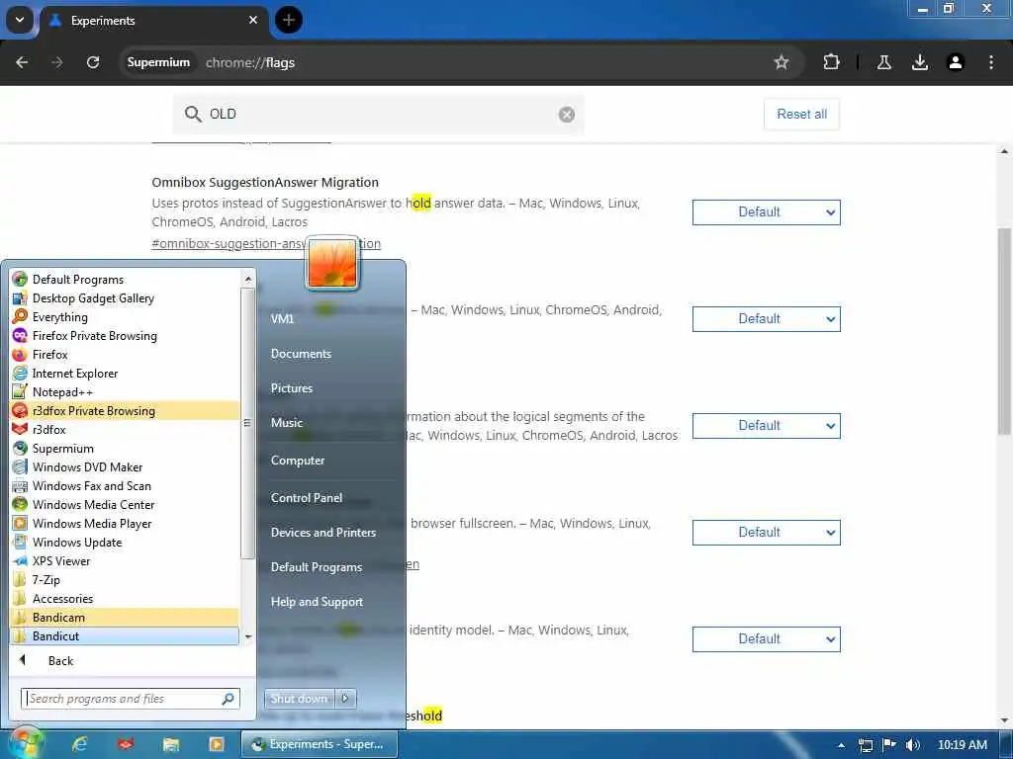
Task: Open Default dropdown for browser fullscreen flag
Action: tap(767, 533)
